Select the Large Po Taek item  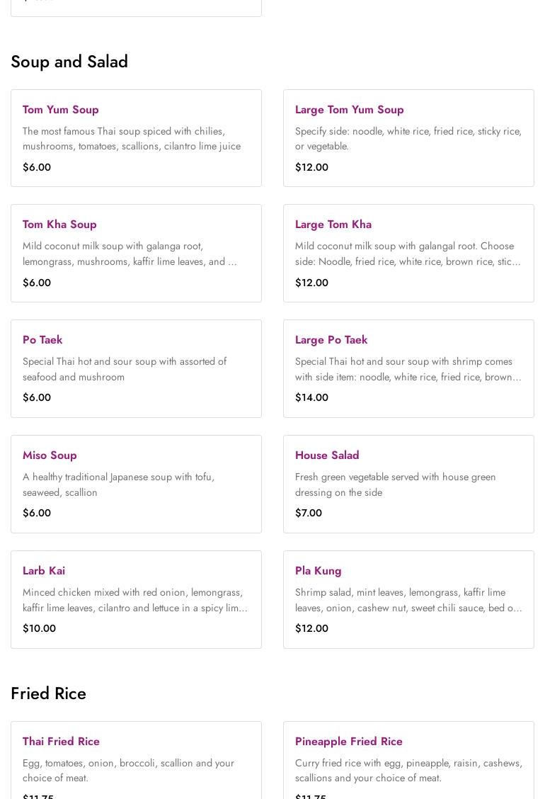pos(331,340)
